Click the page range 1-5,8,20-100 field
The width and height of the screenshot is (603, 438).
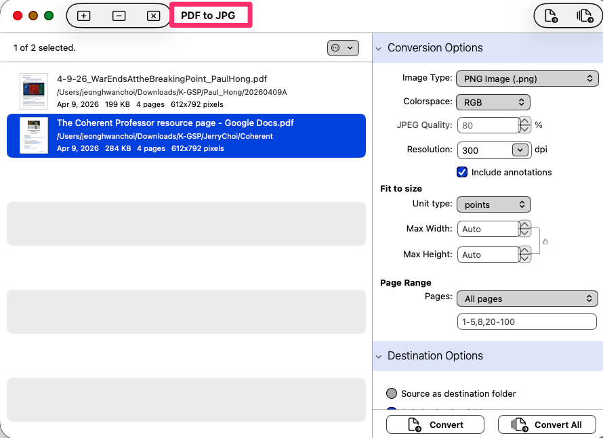(x=527, y=322)
